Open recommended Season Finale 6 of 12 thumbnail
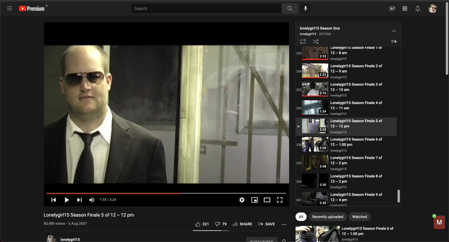This screenshot has width=449, height=242. (317, 234)
